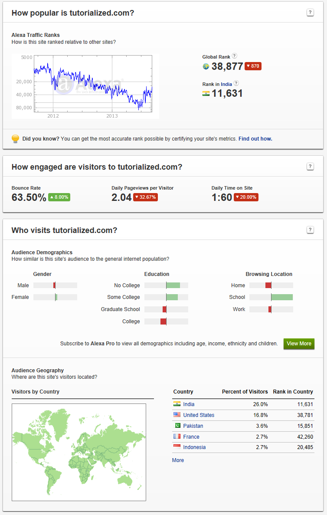Click the Country column header
This screenshot has width=327, height=515.
click(x=183, y=391)
